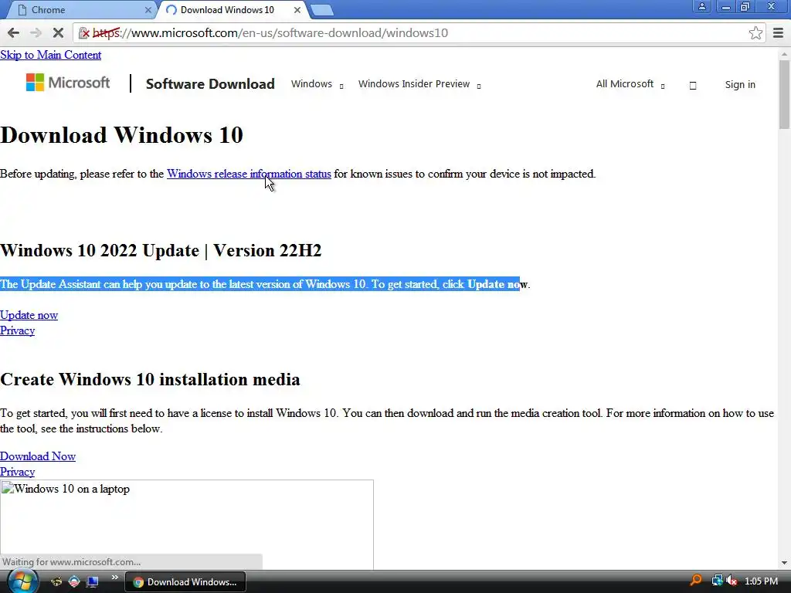Click the Download Windows 10 heading
Image resolution: width=791 pixels, height=593 pixels.
[x=121, y=135]
